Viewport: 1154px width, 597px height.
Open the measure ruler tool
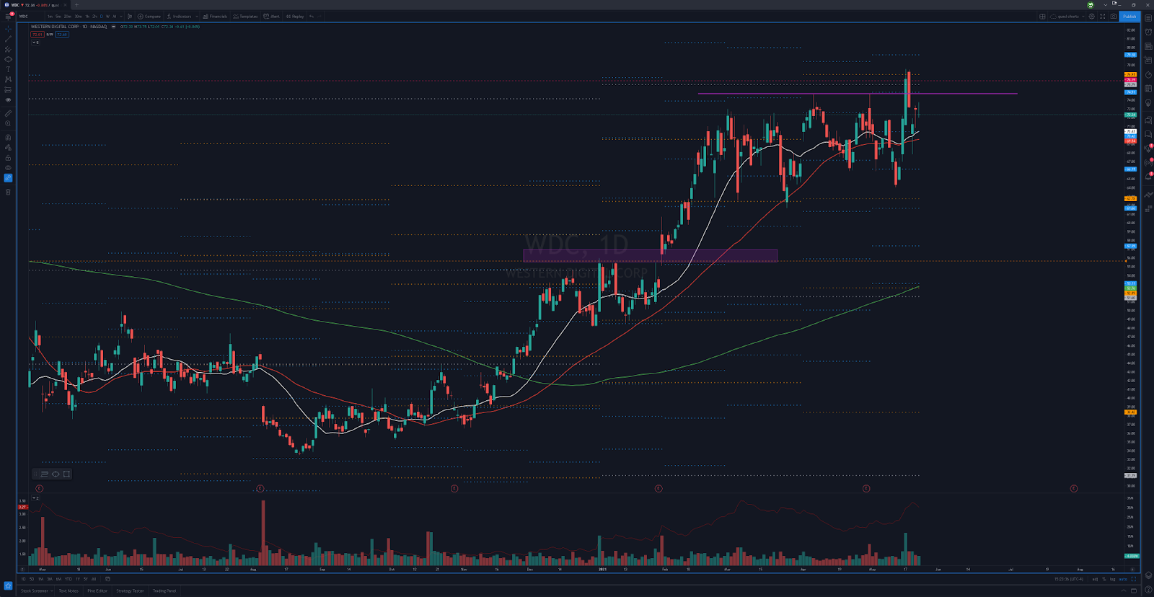[x=8, y=113]
